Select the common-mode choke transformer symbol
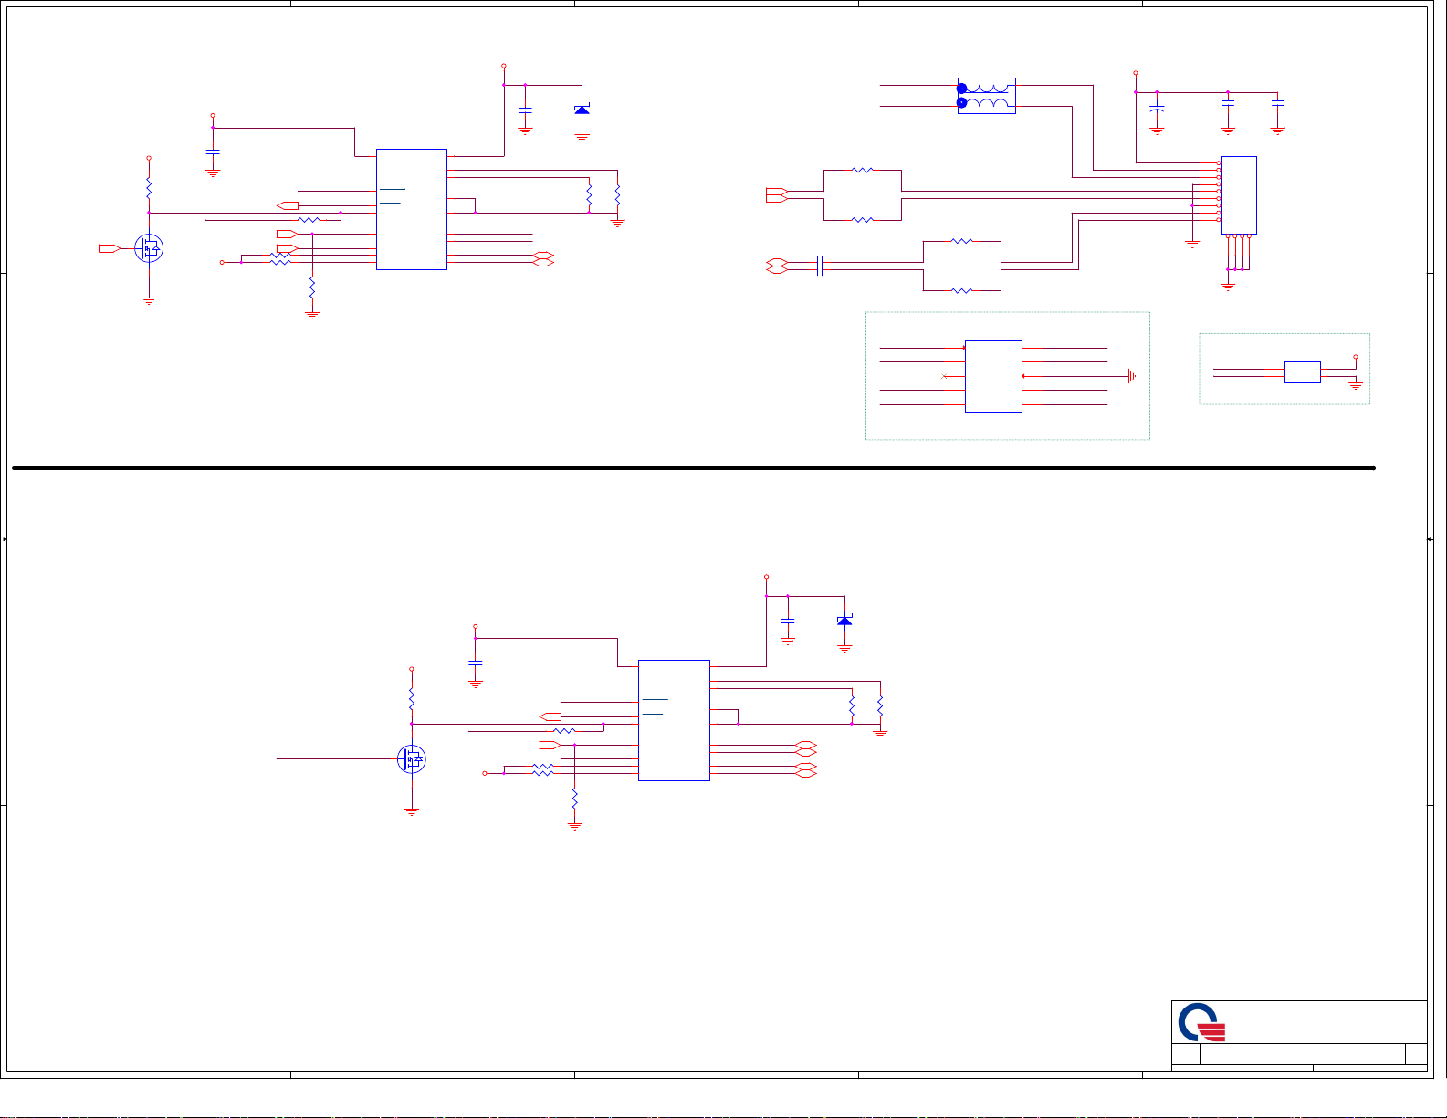 (x=986, y=96)
